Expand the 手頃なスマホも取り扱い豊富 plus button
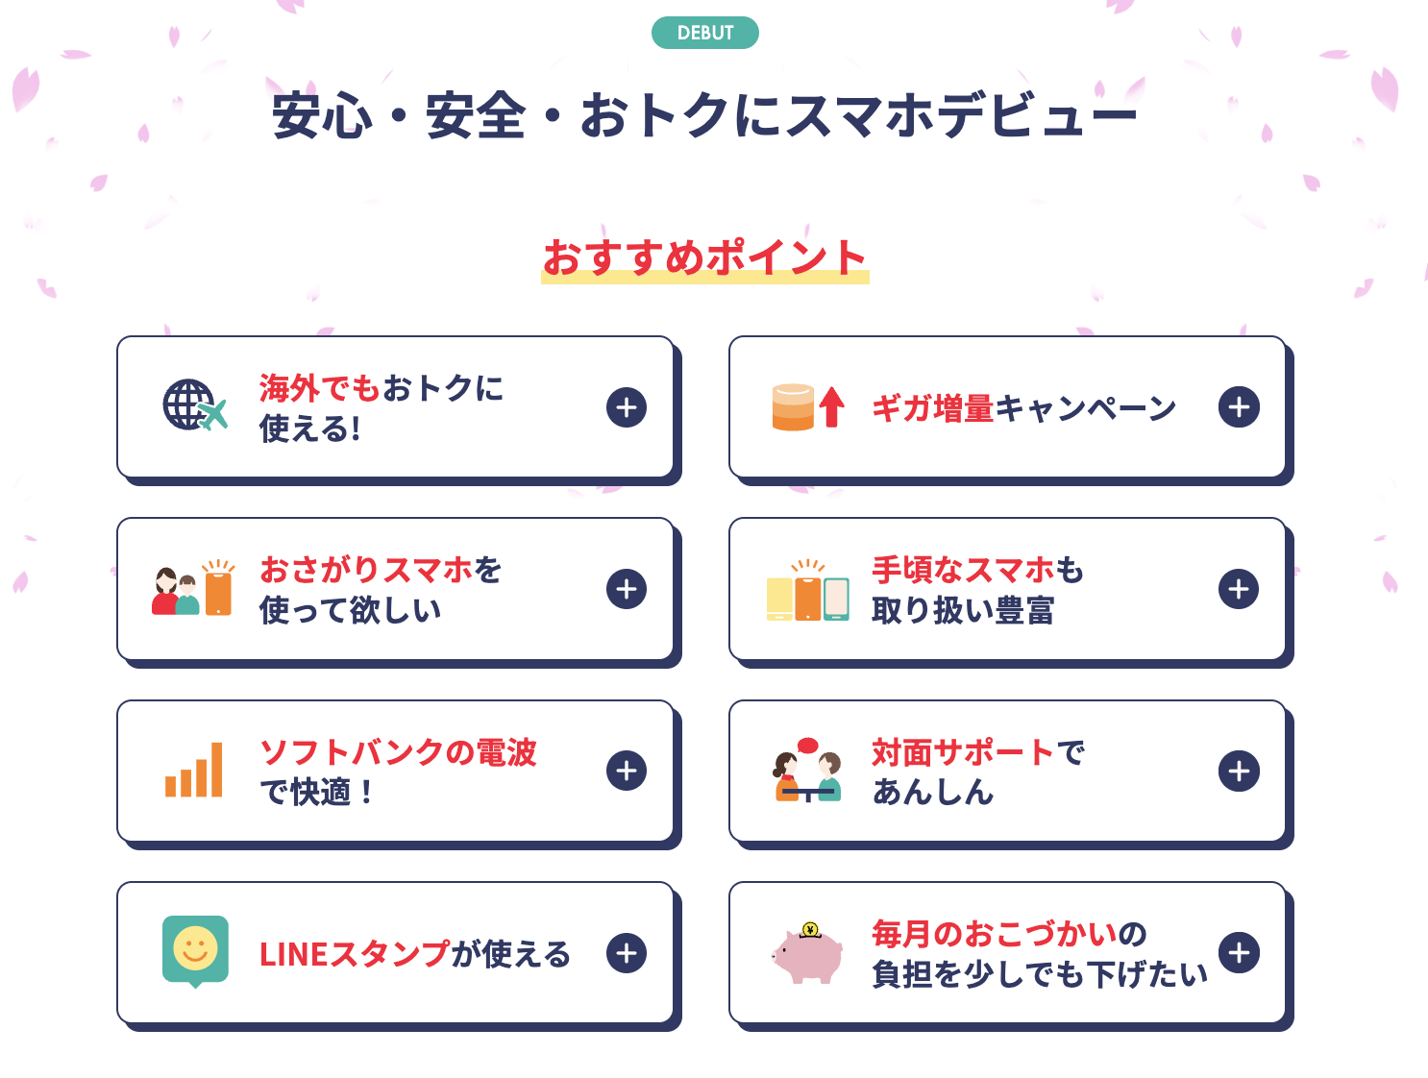Image resolution: width=1428 pixels, height=1078 pixels. (x=1239, y=589)
